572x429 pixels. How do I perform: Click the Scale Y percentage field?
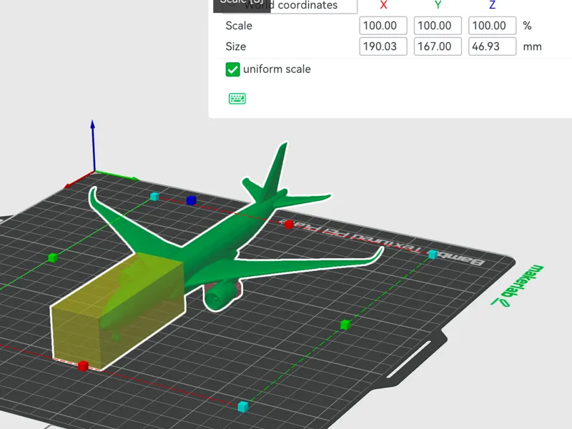(438, 26)
